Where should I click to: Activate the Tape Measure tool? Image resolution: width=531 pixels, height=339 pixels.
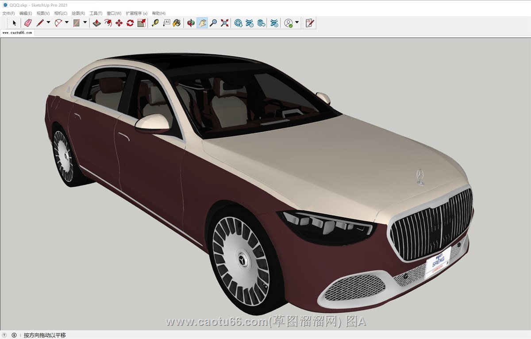[155, 23]
